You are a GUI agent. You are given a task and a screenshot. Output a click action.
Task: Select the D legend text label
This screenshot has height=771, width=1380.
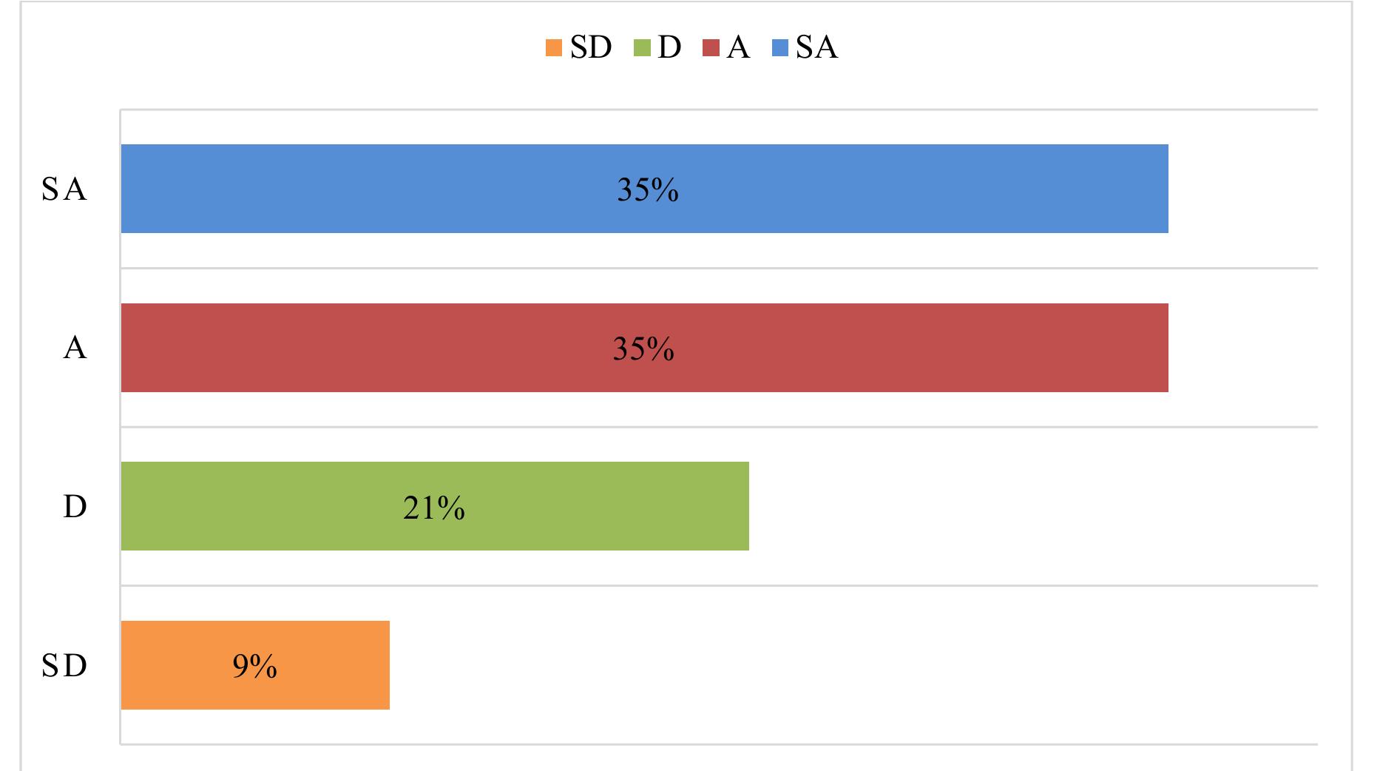669,48
